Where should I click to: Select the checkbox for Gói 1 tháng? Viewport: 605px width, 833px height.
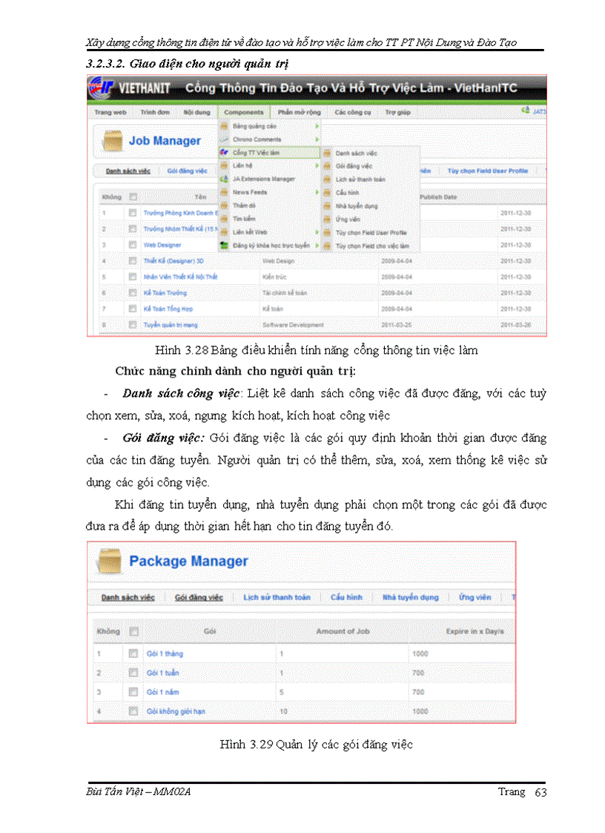133,653
